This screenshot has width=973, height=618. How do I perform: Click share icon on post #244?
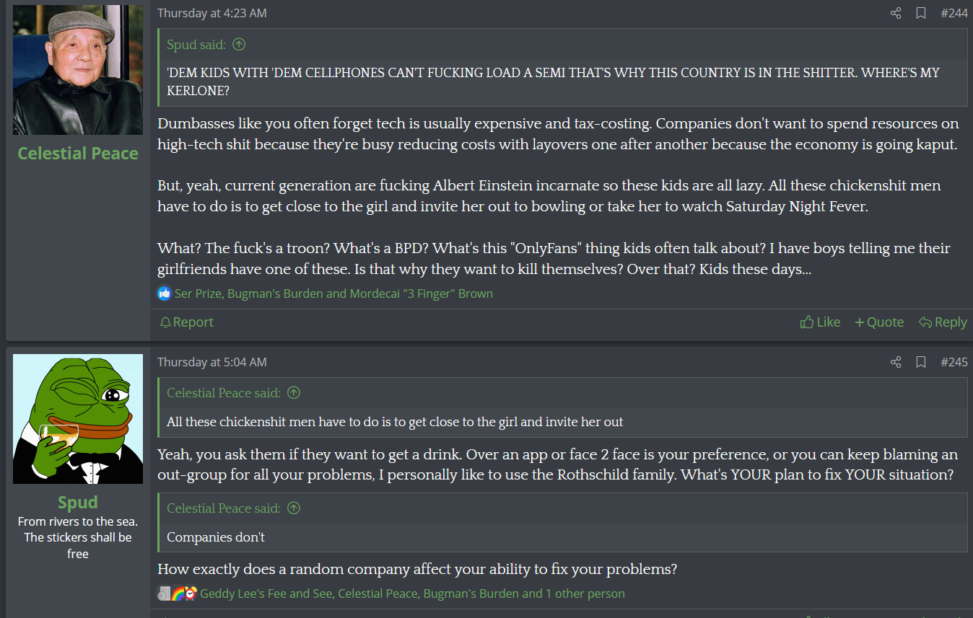pyautogui.click(x=896, y=13)
